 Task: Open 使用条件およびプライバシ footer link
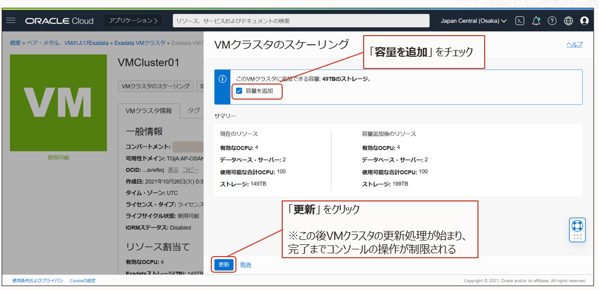tap(37, 281)
